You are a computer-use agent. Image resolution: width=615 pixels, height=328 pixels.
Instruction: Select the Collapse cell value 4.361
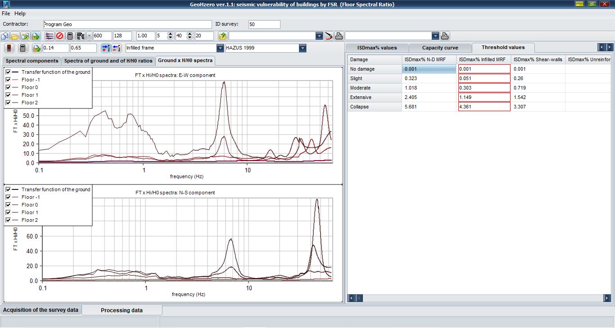[484, 107]
